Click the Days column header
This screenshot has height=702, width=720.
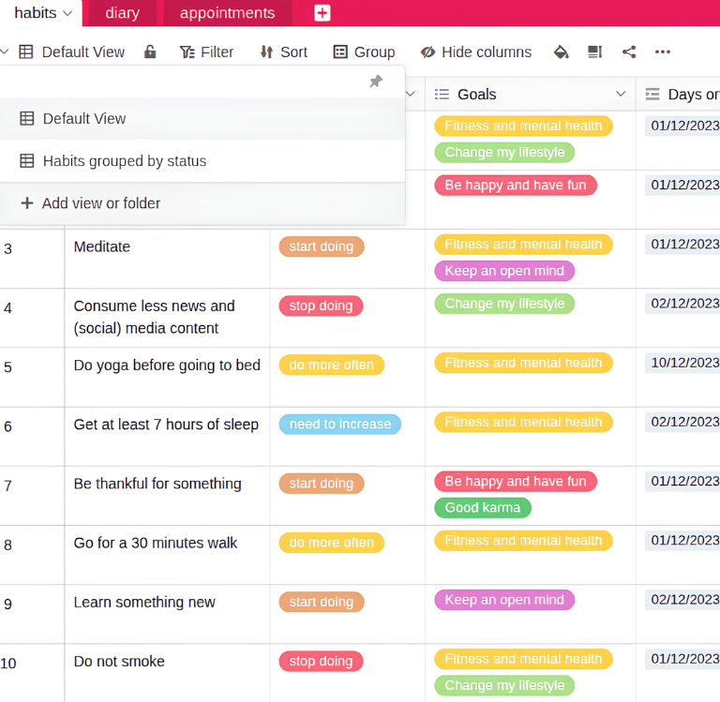(x=678, y=94)
